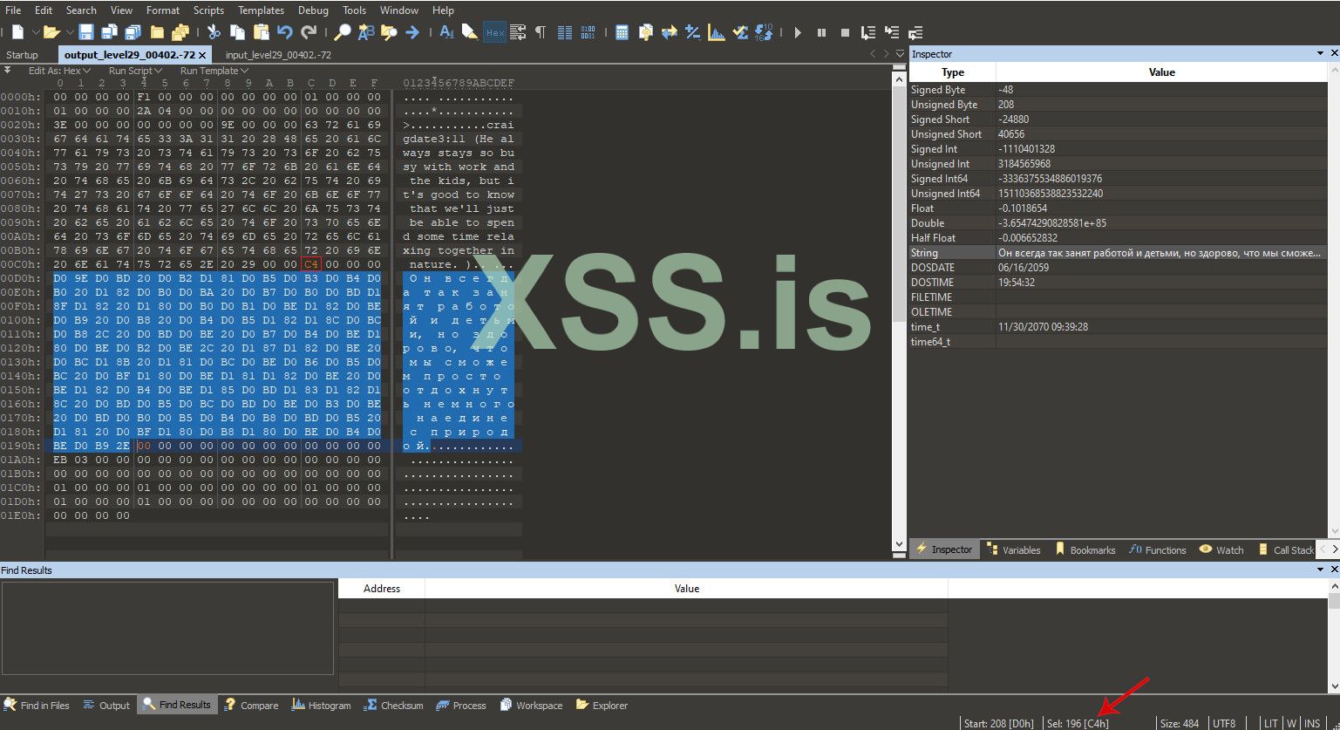Switch to the Bookmarks panel tab
Viewport: 1340px width, 730px height.
click(1085, 549)
